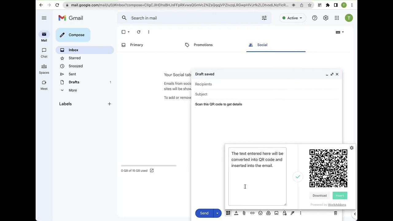This screenshot has height=221, width=393.
Task: Toggle confidential mode lock icon
Action: click(x=285, y=213)
